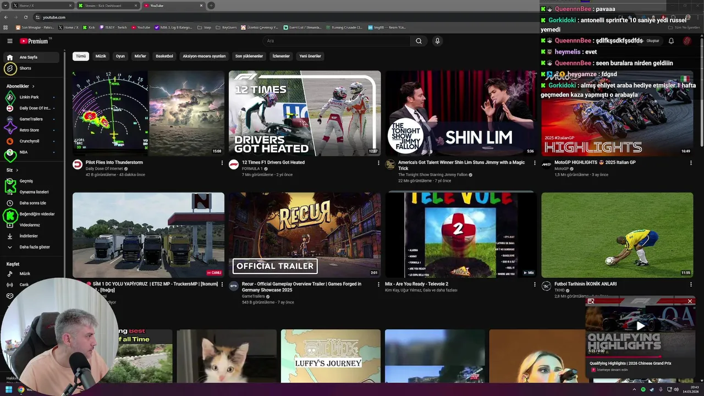Open the Kick bookmark in bookmarks bar

89,27
